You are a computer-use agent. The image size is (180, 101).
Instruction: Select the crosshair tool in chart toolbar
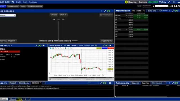click(x=63, y=48)
